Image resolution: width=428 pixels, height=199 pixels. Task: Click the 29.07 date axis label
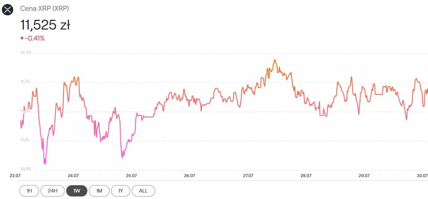point(364,176)
